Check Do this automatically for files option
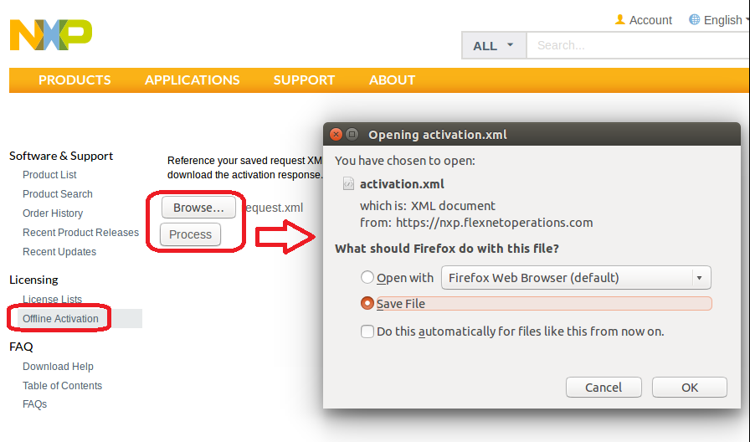750x442 pixels. pyautogui.click(x=367, y=331)
